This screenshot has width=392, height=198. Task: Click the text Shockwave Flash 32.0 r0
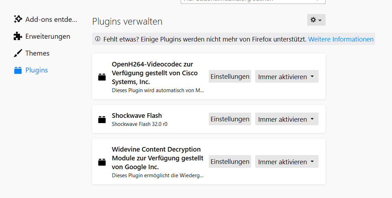[140, 124]
